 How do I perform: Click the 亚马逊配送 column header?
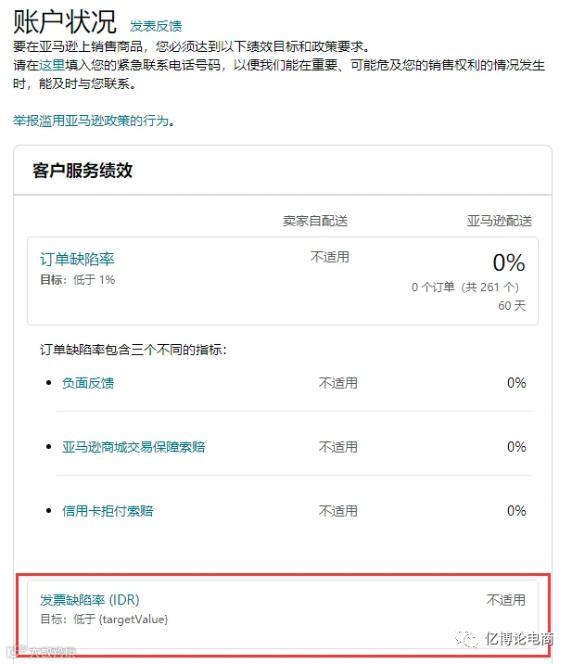499,221
